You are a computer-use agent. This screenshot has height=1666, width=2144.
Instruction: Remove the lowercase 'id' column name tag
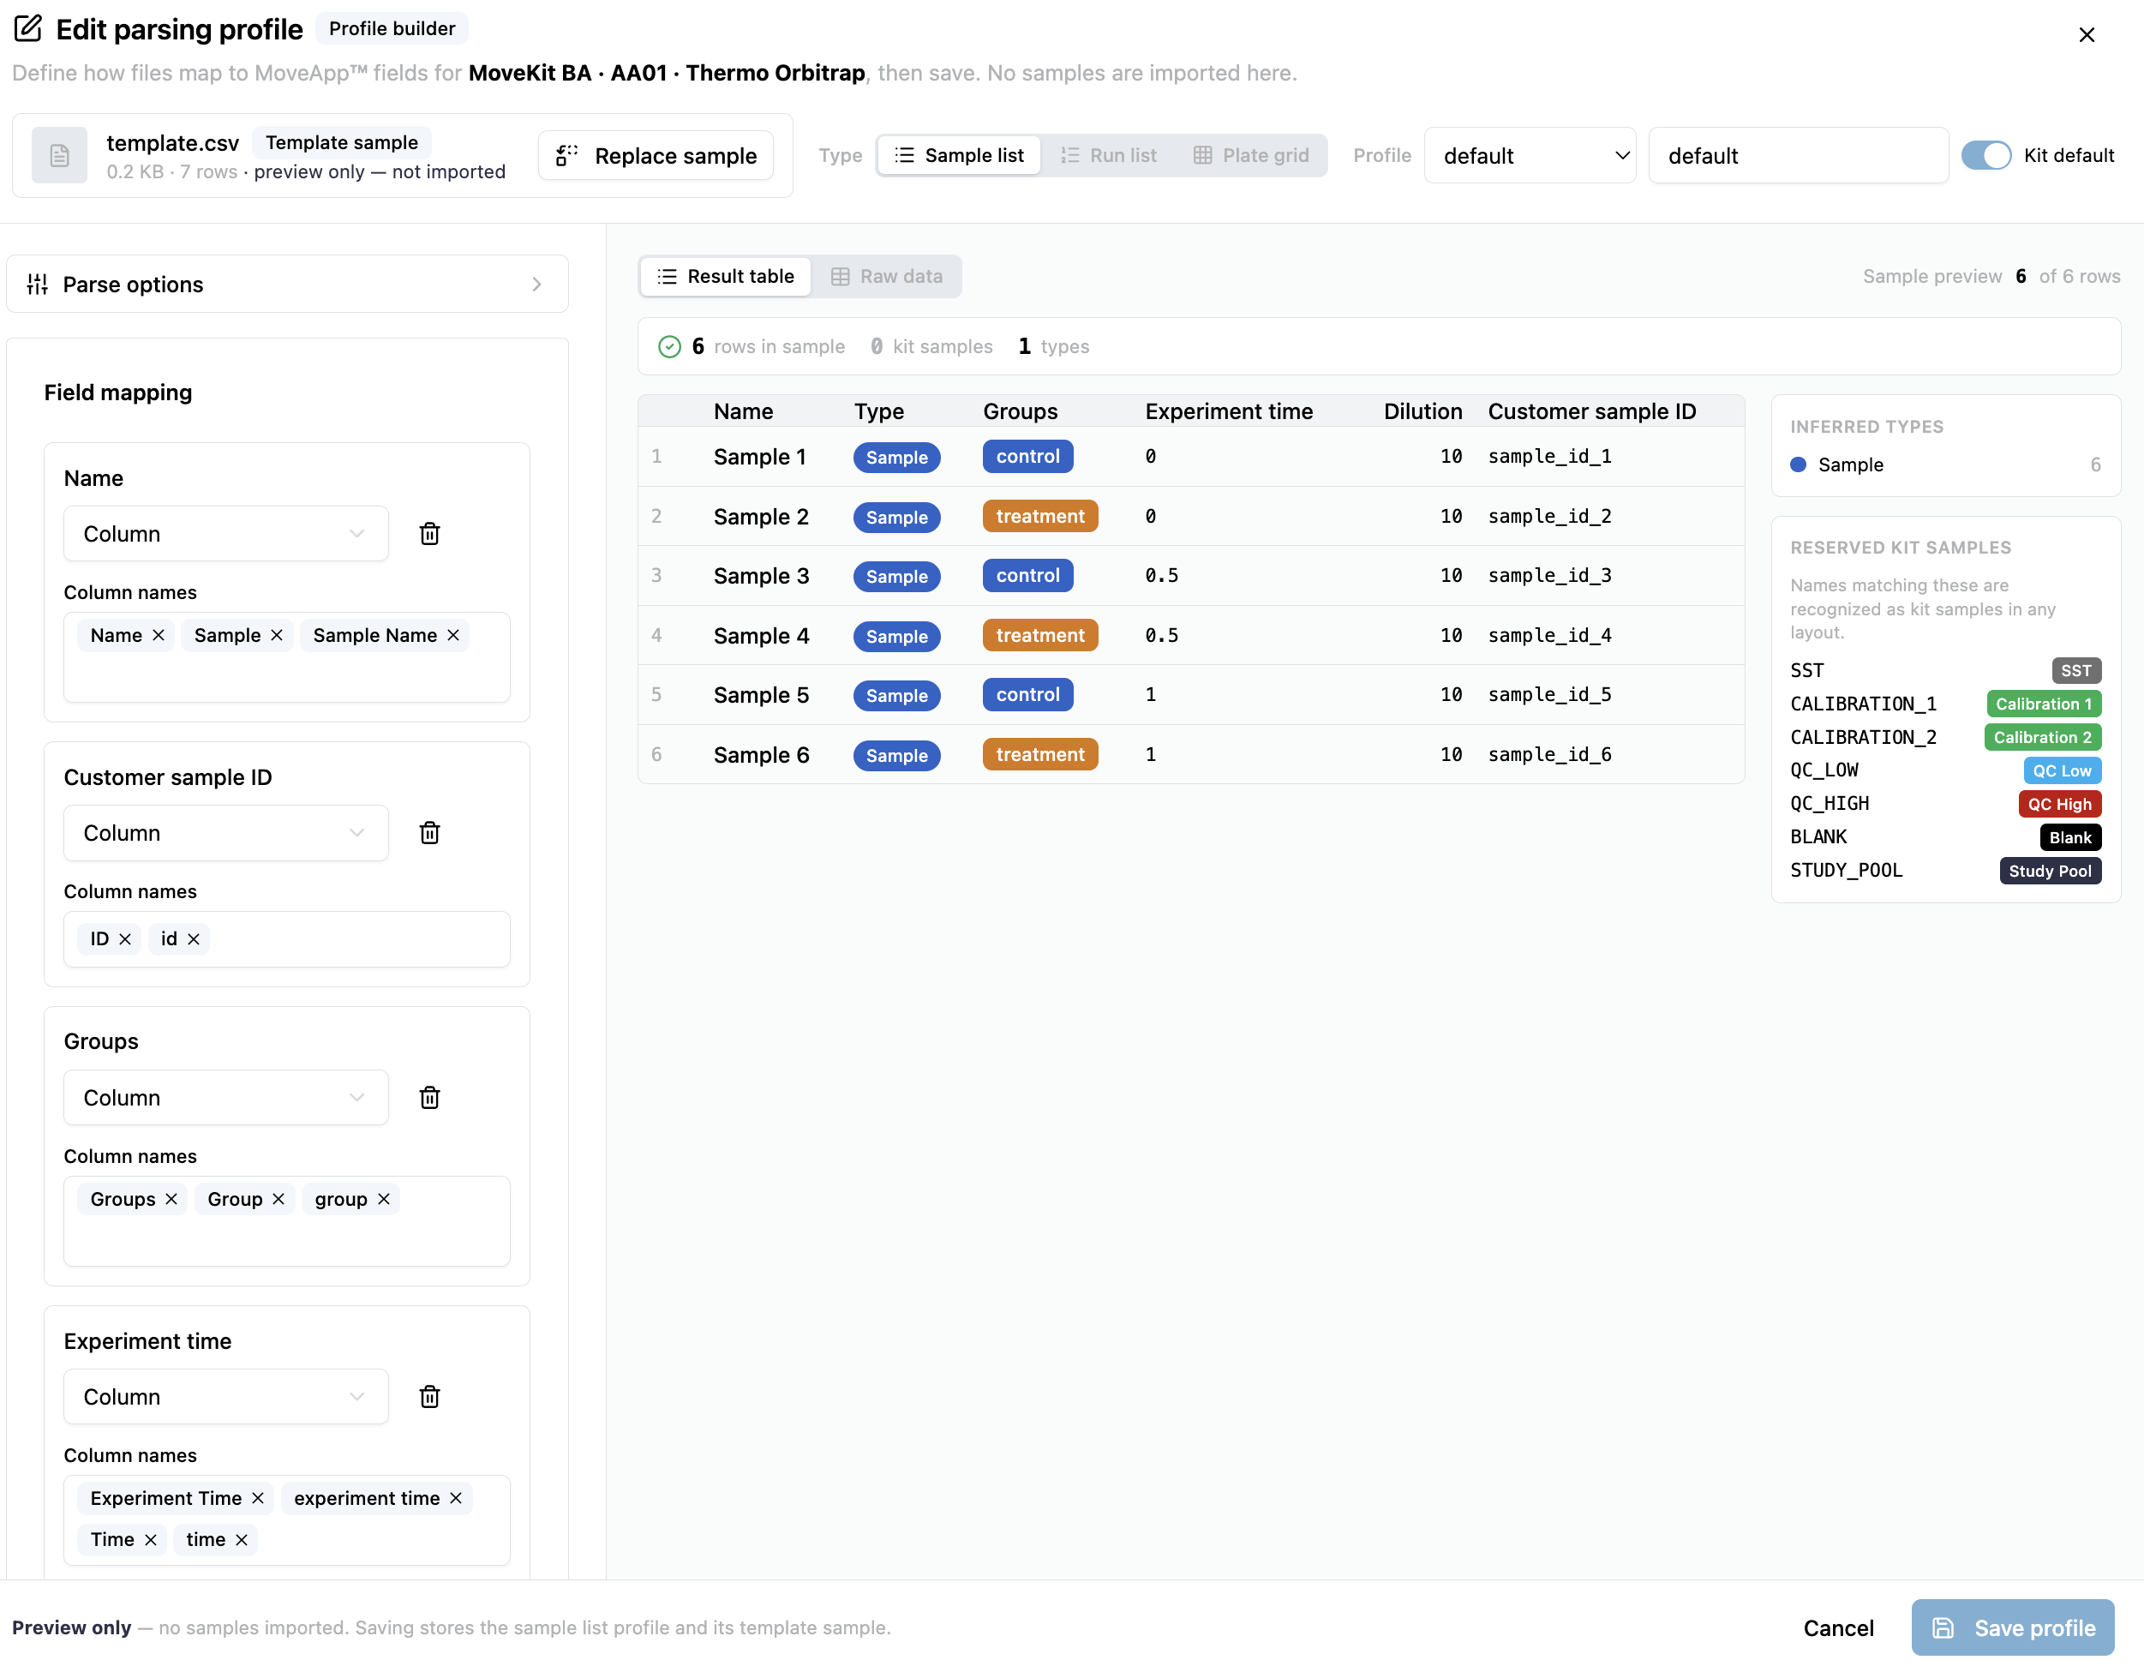click(194, 939)
